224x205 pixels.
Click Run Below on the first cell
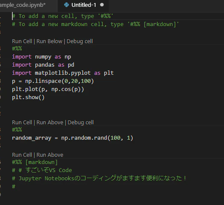point(49,41)
